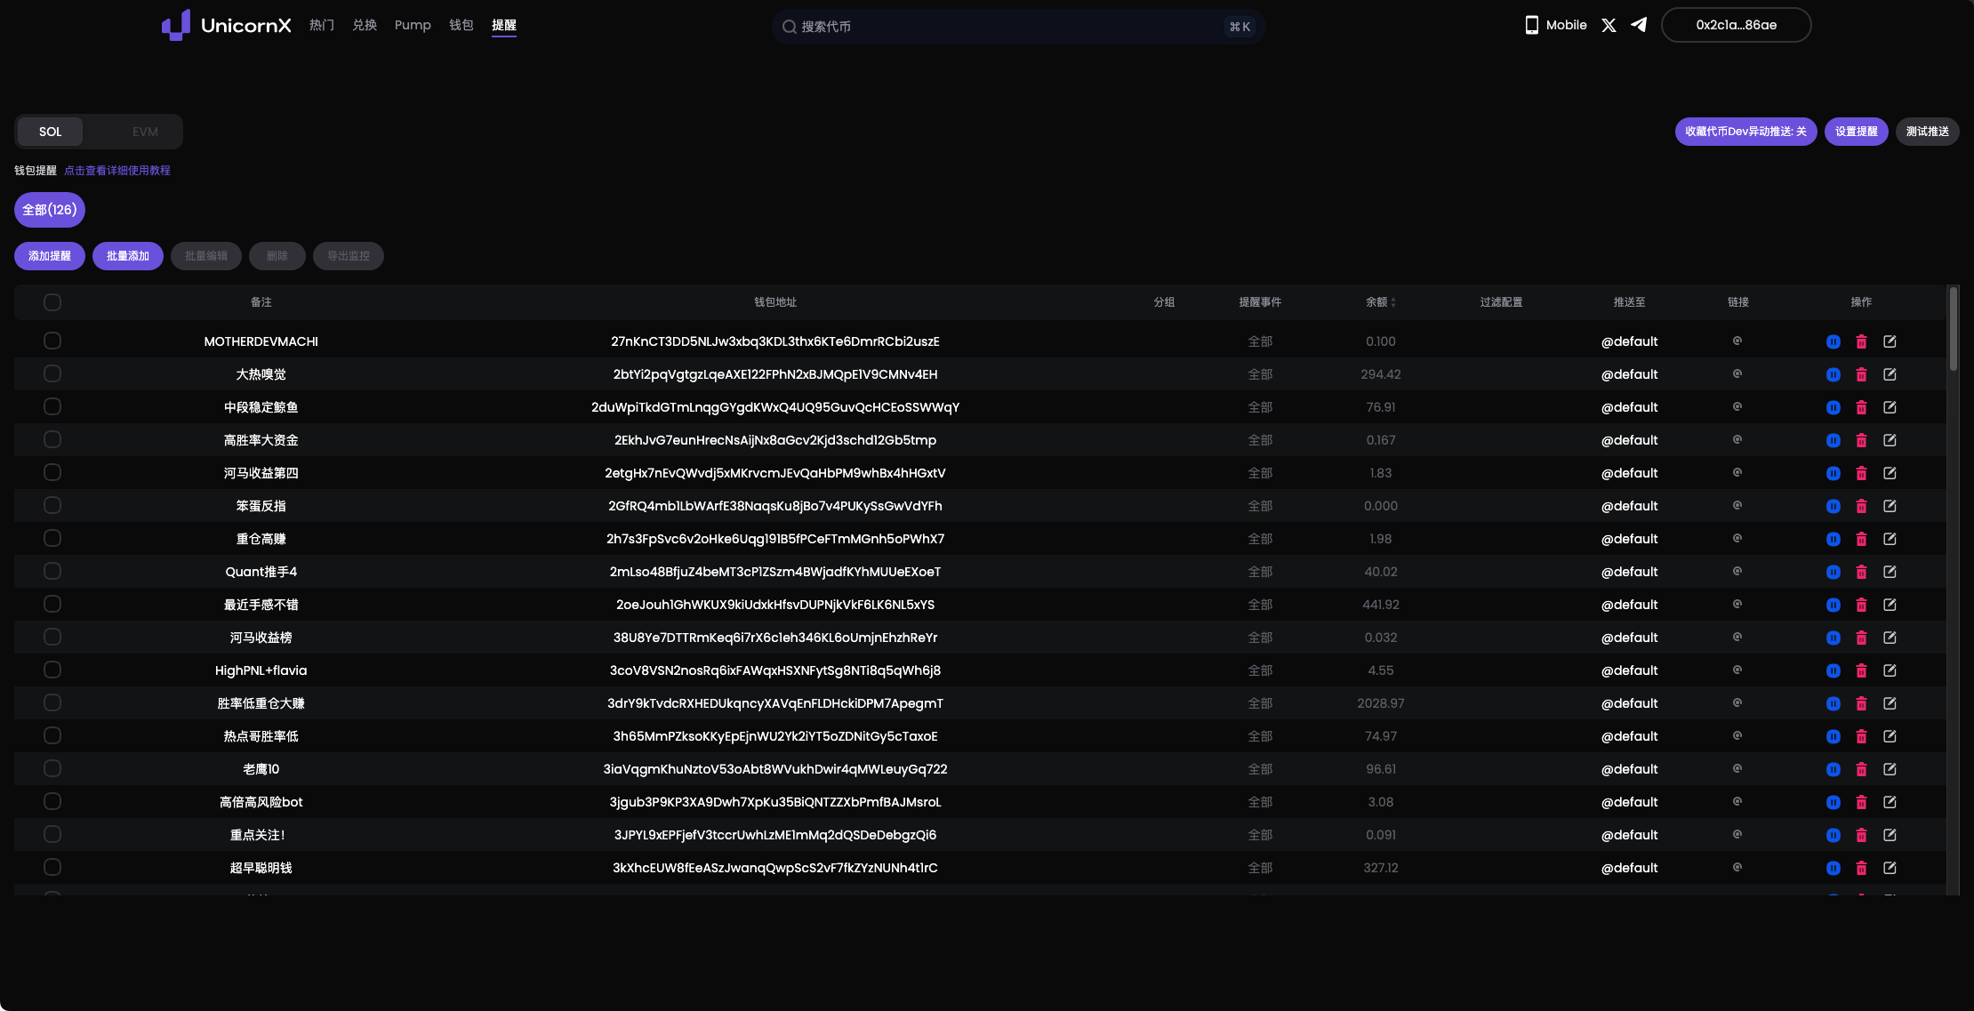This screenshot has width=1974, height=1011.
Task: Pause the 重点关注! wallet alert
Action: 1833,835
